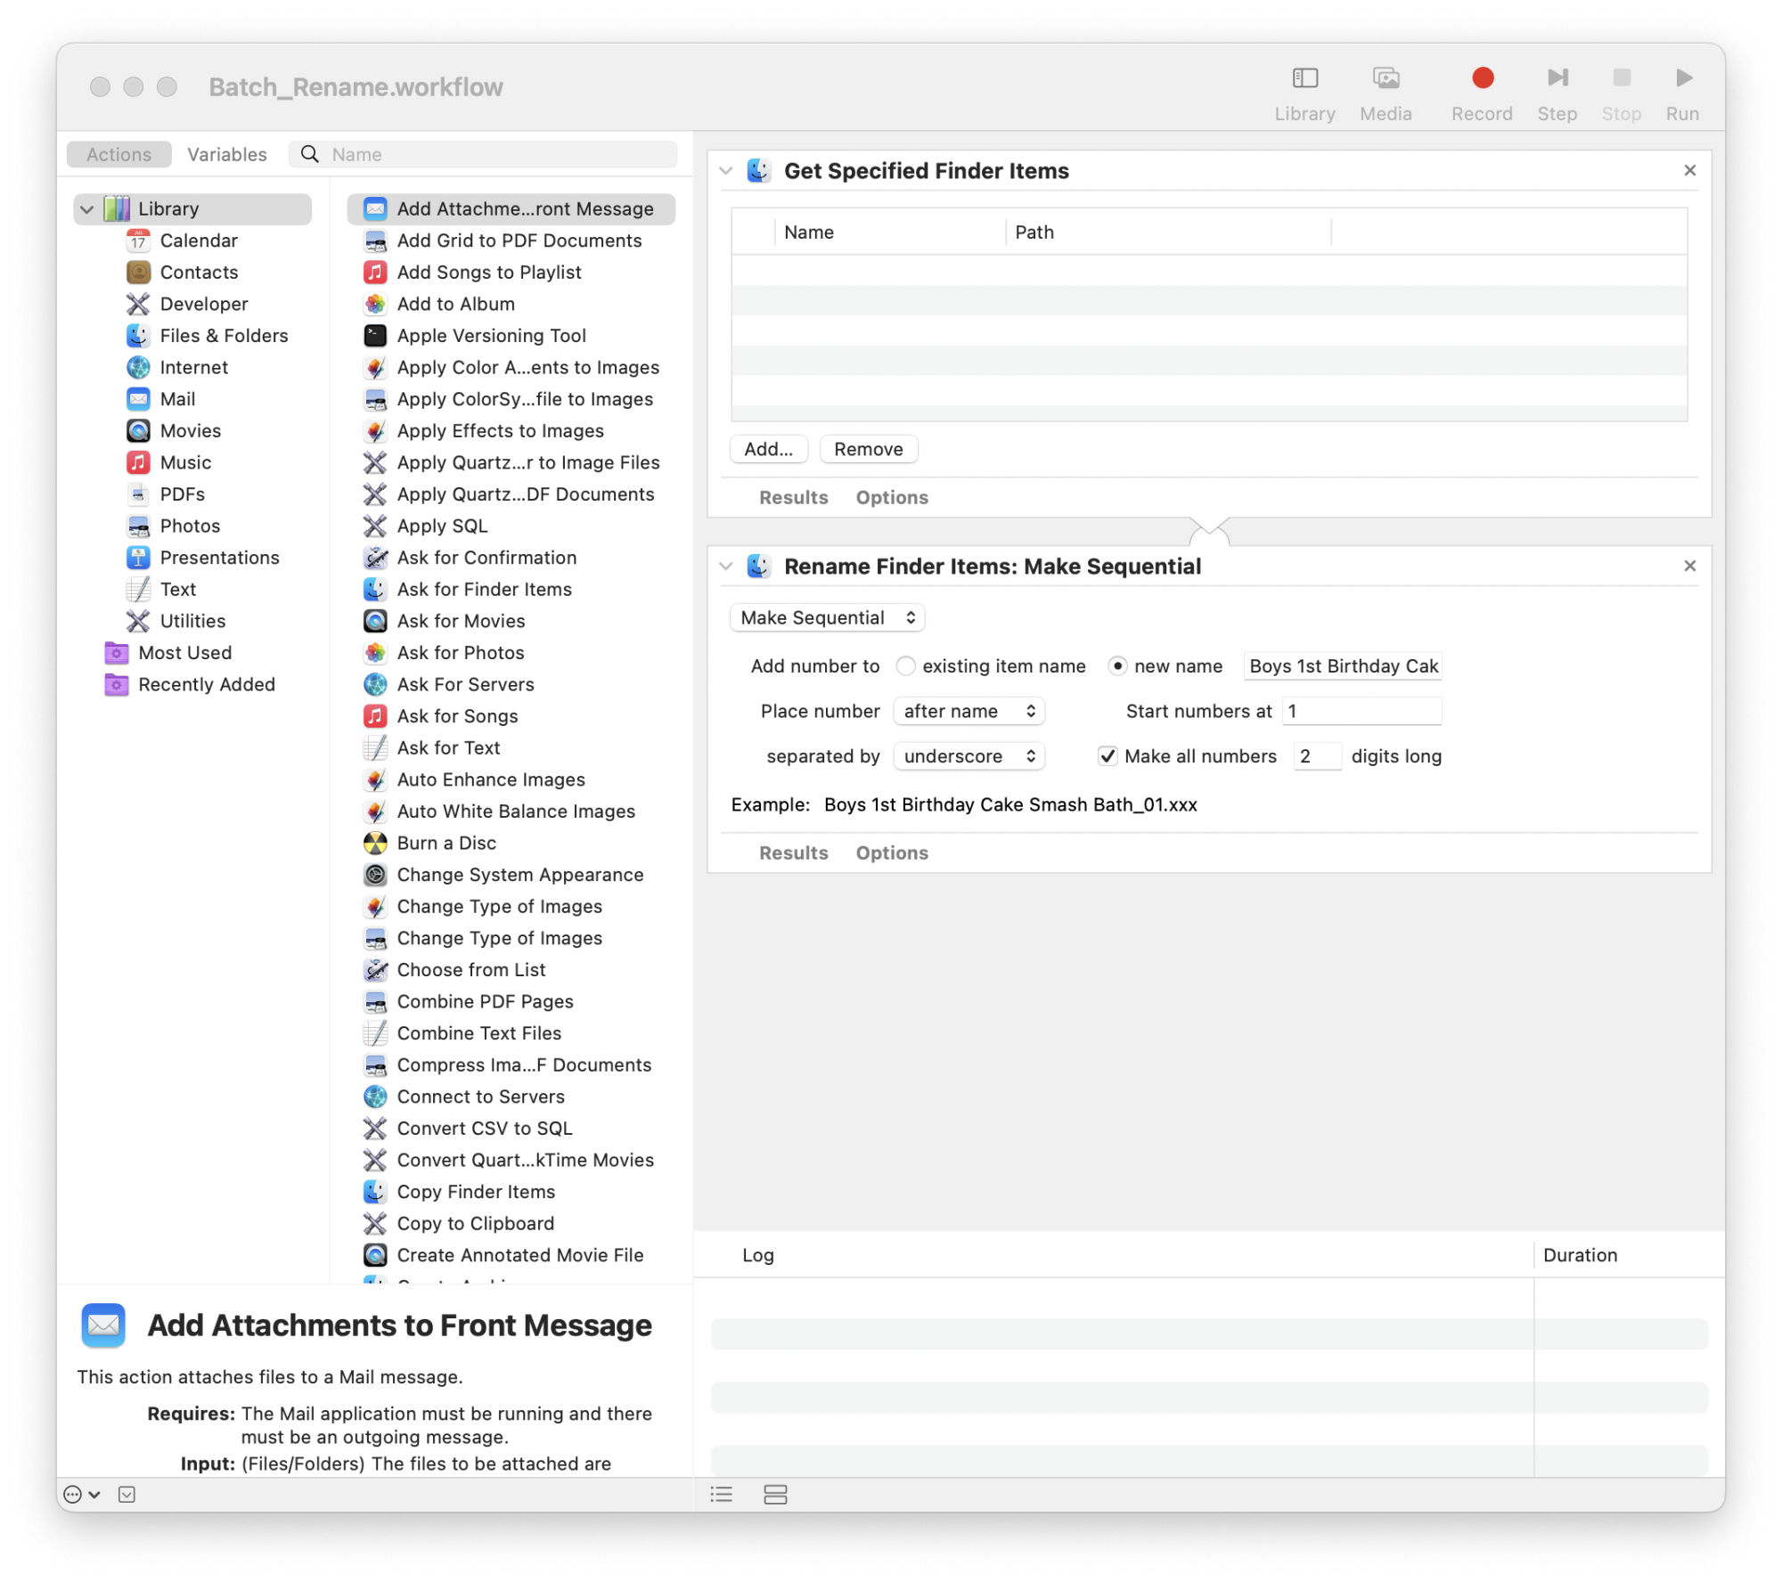Click the workflow split-view icon at bottom

coord(775,1494)
